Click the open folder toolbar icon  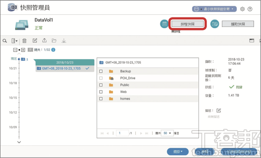tap(54, 40)
